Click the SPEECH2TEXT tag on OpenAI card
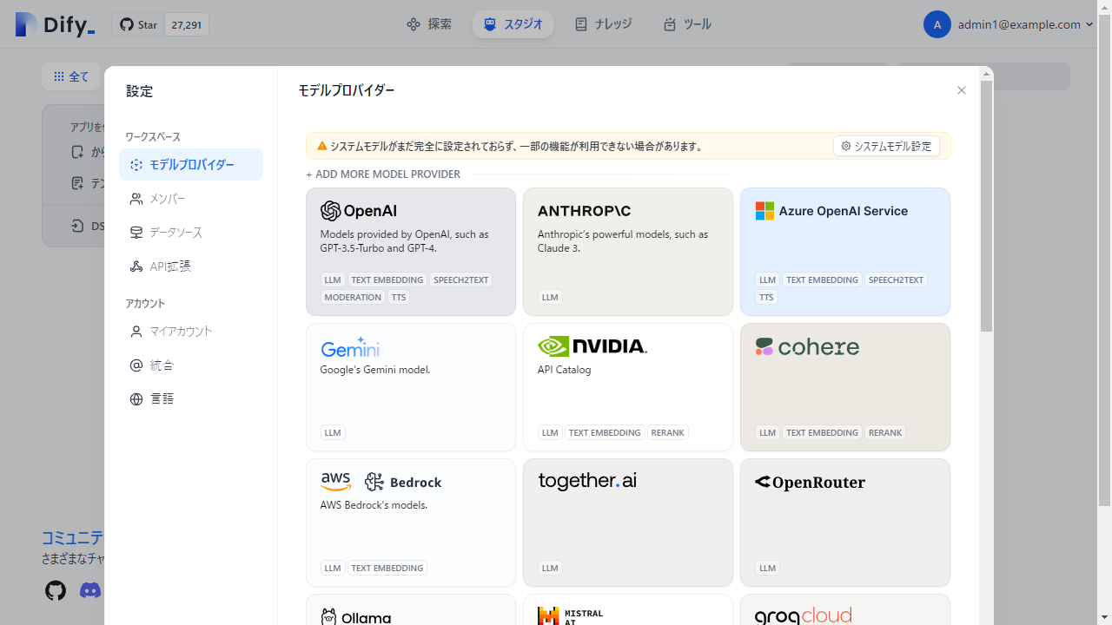The image size is (1112, 625). coord(461,280)
